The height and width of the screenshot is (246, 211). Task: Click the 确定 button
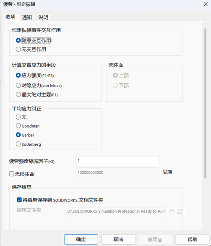pos(81,239)
